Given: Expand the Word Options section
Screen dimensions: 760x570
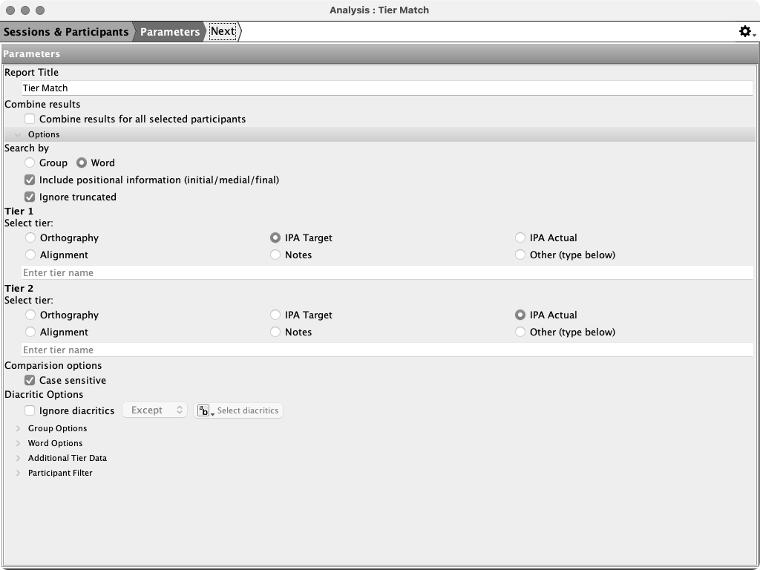Looking at the screenshot, I should (19, 443).
